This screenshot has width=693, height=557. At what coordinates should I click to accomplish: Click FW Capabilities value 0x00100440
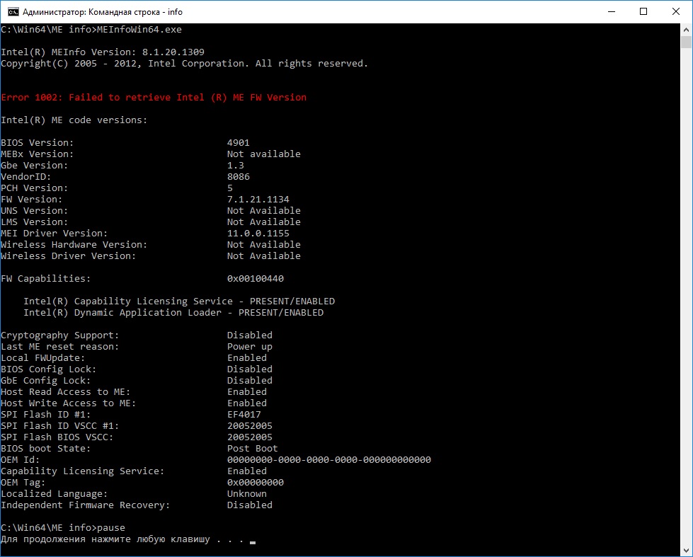tap(256, 279)
